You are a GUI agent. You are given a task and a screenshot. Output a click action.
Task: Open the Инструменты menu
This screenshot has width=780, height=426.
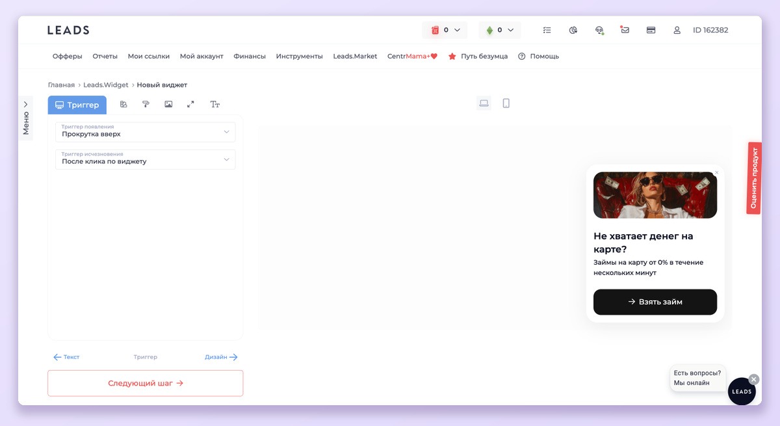299,57
